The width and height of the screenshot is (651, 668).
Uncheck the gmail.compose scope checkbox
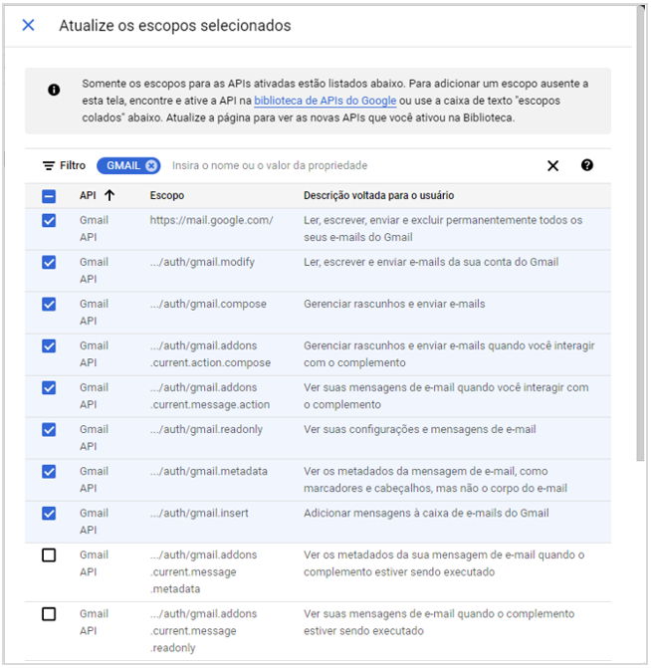tap(49, 305)
